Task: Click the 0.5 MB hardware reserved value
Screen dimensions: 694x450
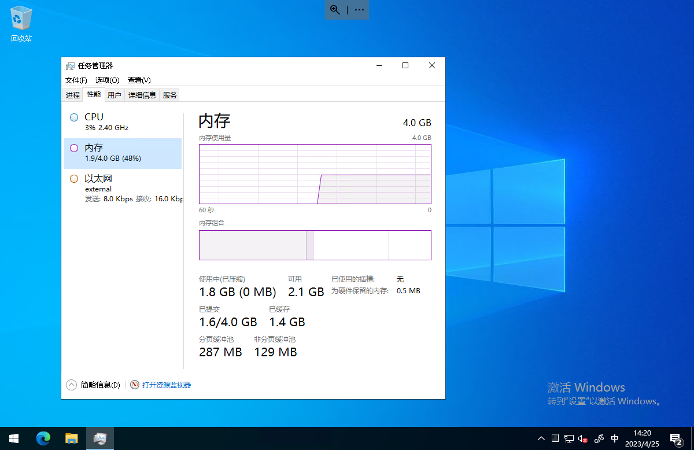Action: [x=408, y=291]
